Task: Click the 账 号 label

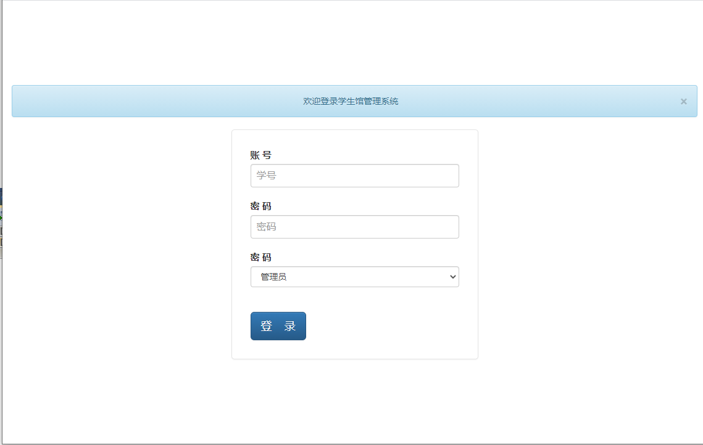Action: (261, 155)
